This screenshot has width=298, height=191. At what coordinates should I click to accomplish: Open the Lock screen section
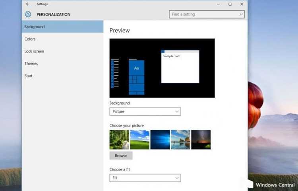pos(62,51)
